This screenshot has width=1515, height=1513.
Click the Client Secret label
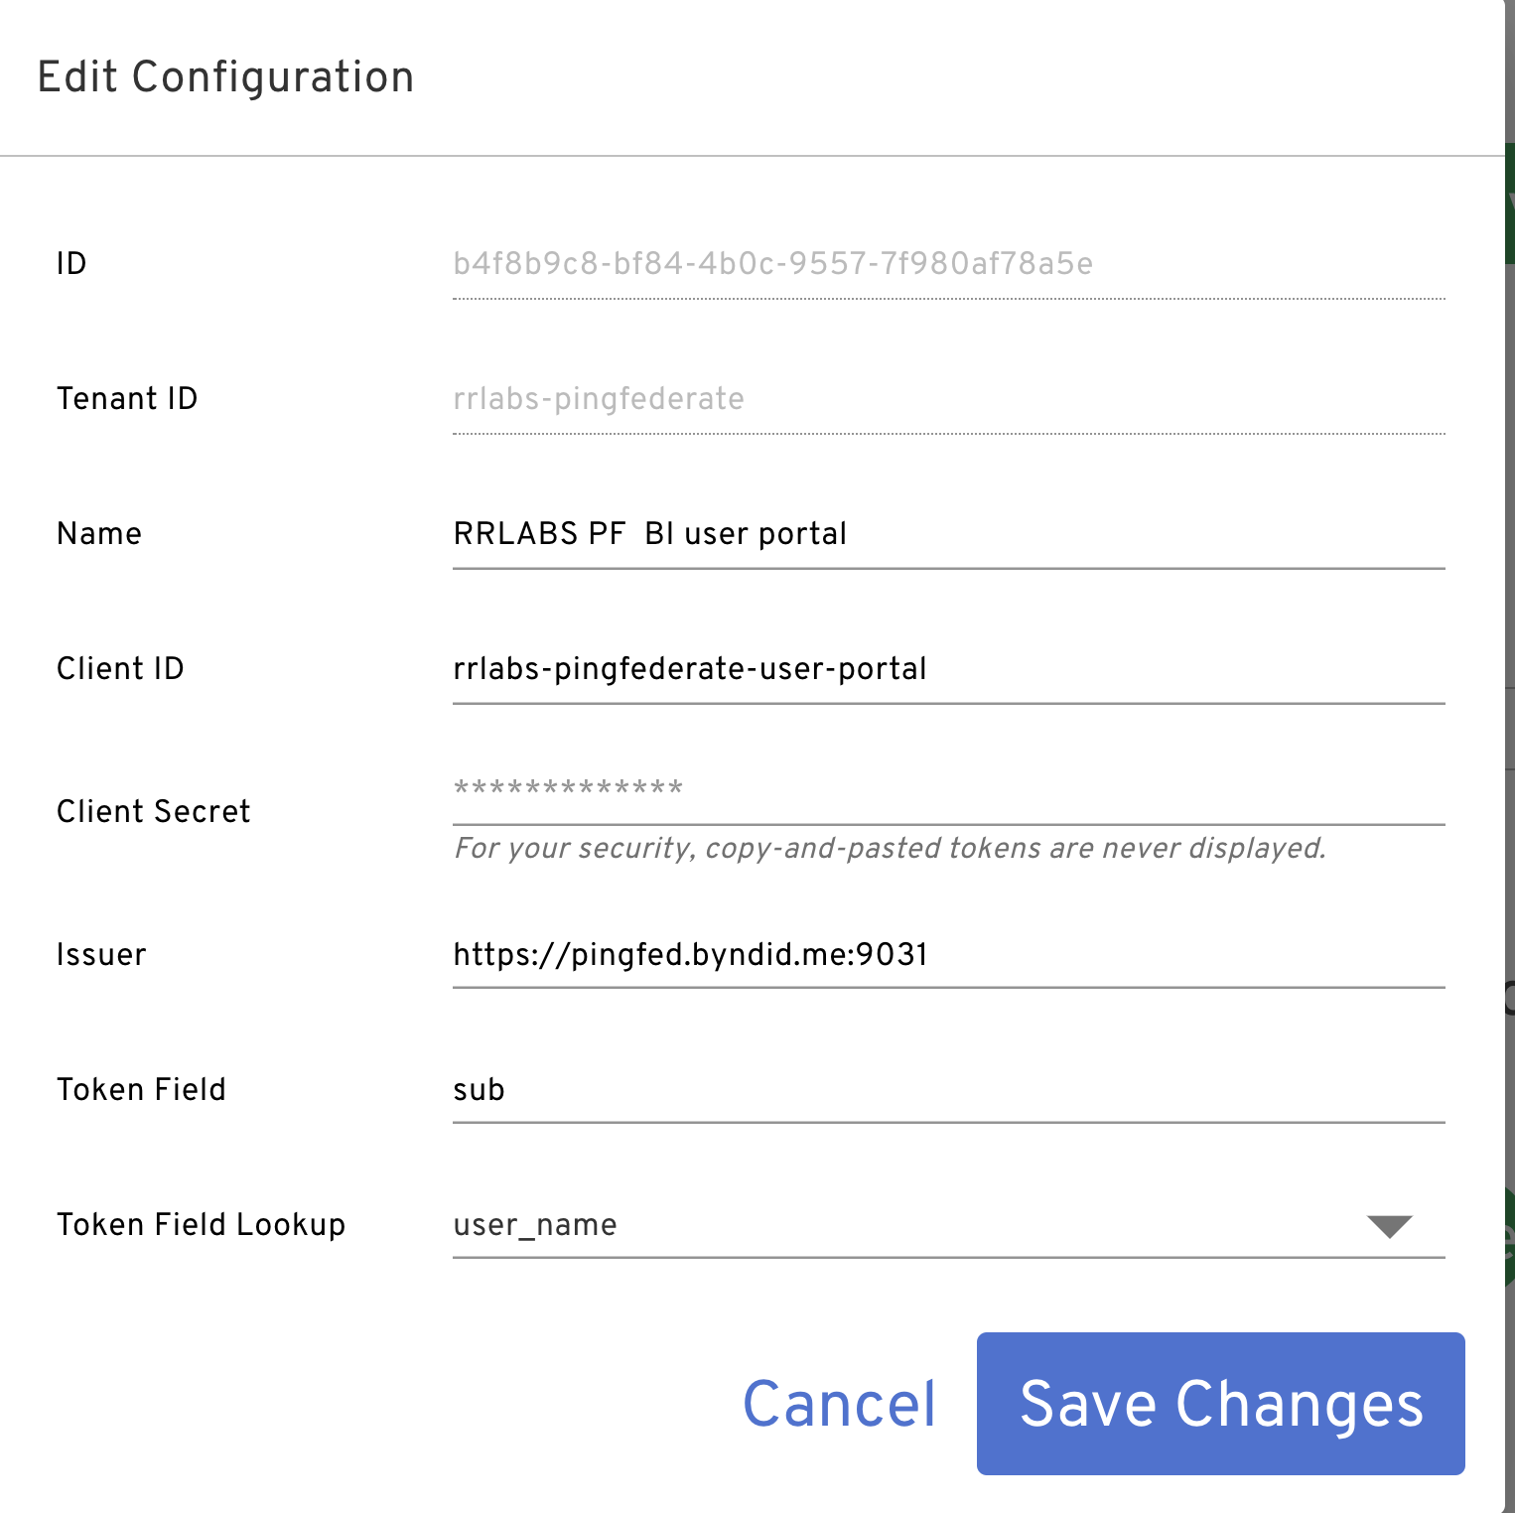click(153, 812)
